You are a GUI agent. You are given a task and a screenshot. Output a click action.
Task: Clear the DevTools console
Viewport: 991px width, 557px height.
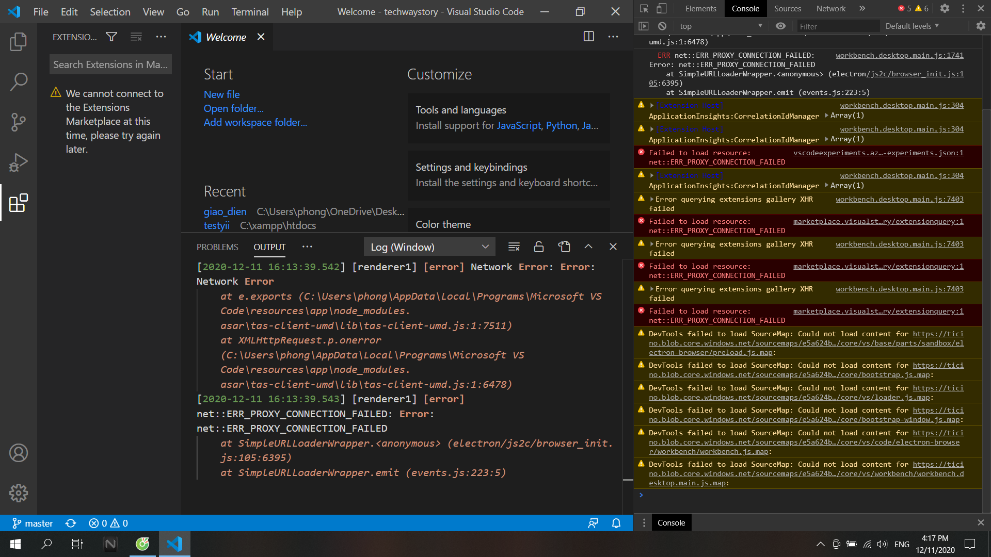[x=662, y=26]
